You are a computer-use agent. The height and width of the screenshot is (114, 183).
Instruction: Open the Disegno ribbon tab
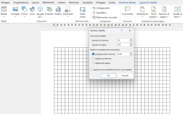[x=5, y=2]
